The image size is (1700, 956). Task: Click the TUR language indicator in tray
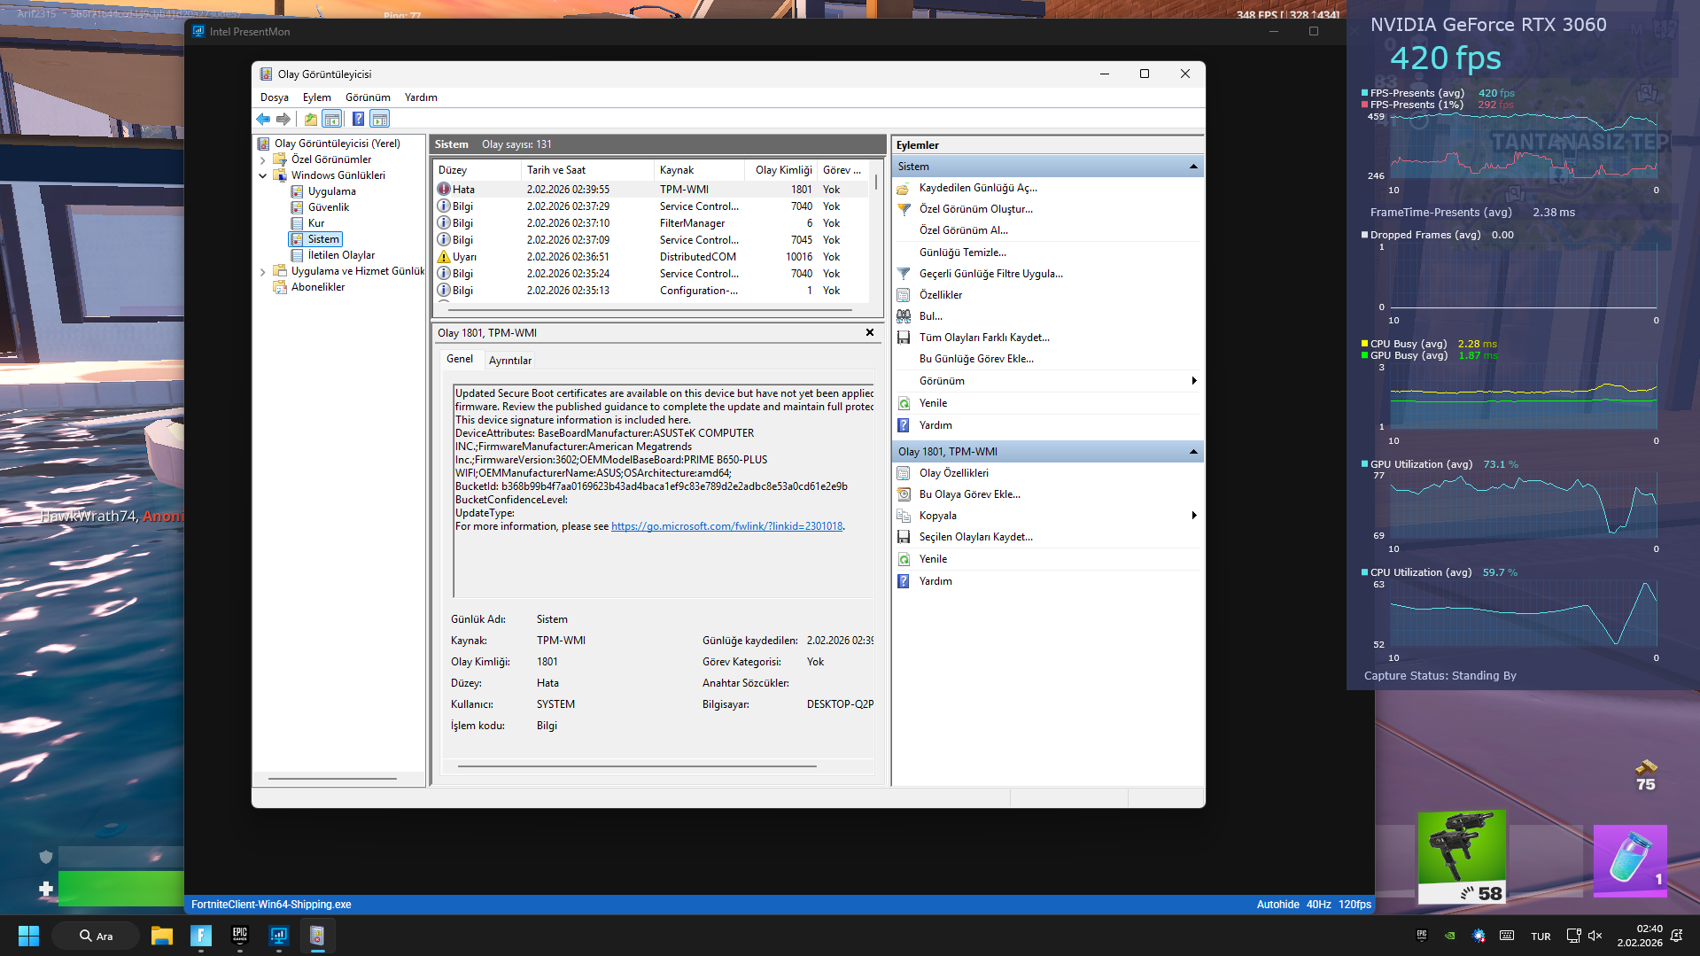click(1541, 937)
